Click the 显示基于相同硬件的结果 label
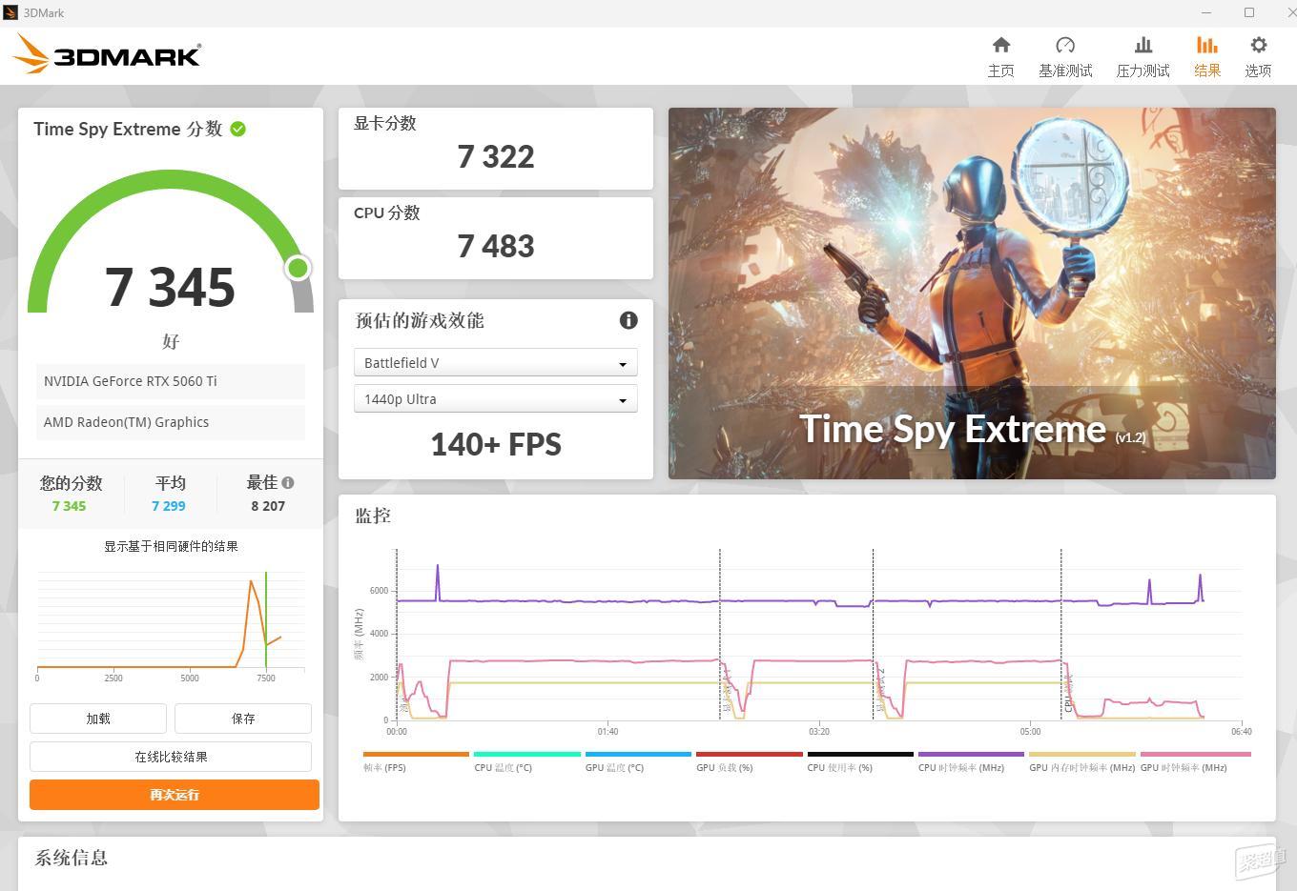This screenshot has width=1297, height=891. pos(171,546)
